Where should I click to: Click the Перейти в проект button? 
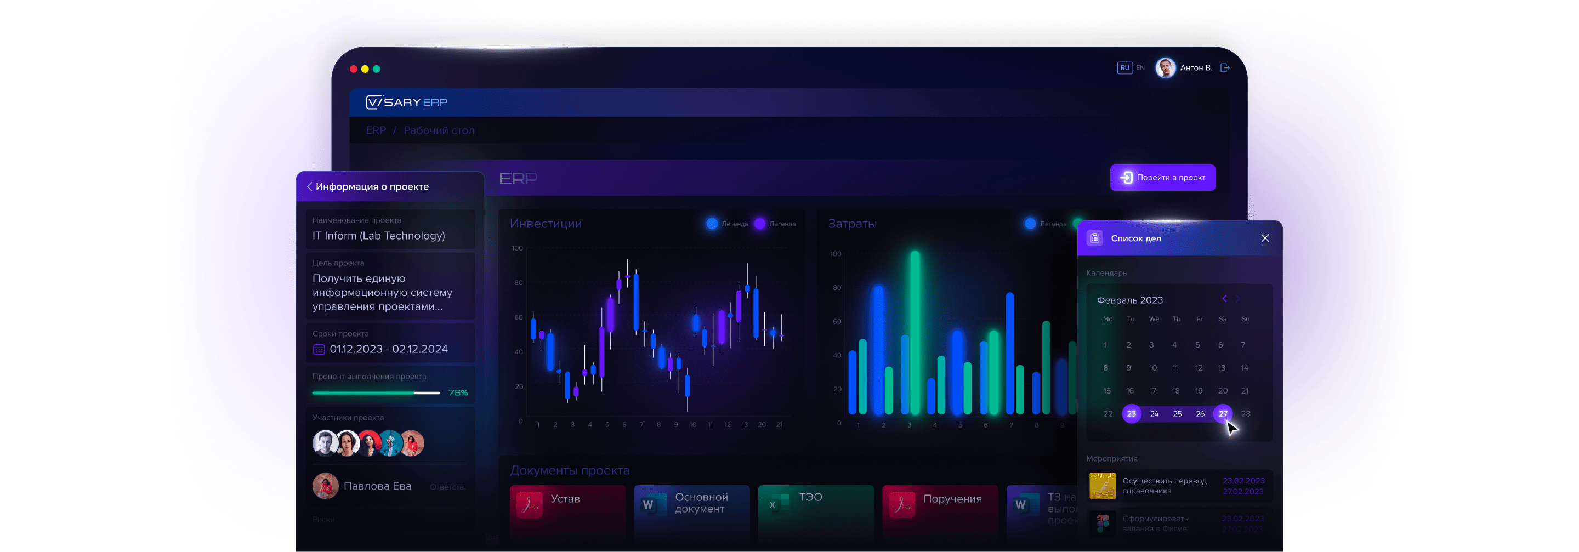1162,178
